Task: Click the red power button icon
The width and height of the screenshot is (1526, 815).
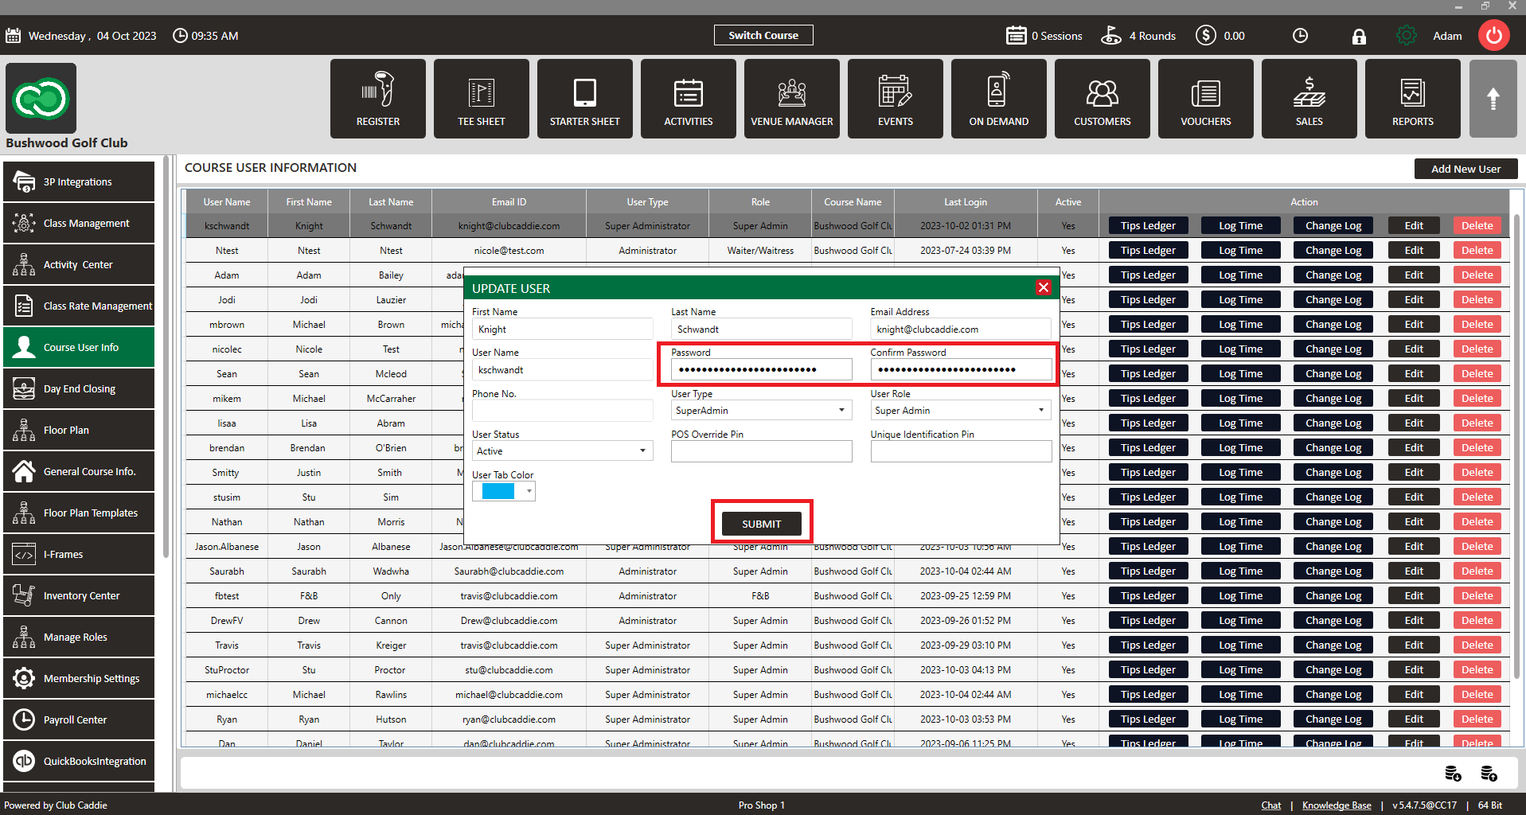Action: tap(1493, 36)
